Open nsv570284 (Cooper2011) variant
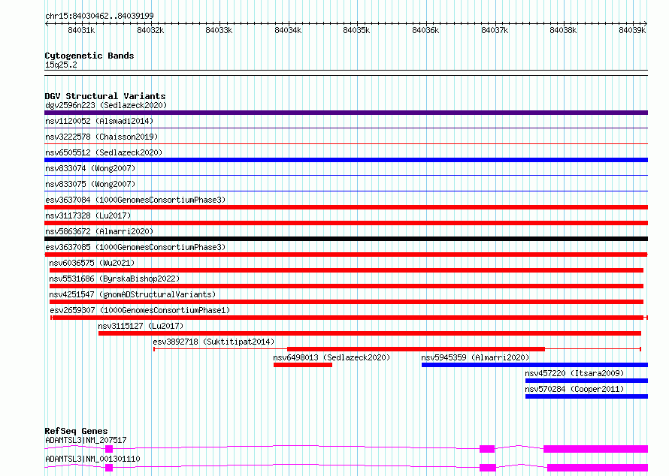This screenshot has height=476, width=669. (574, 389)
